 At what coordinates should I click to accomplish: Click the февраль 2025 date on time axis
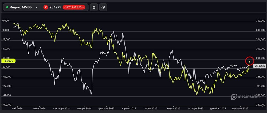pyautogui.click(x=107, y=109)
